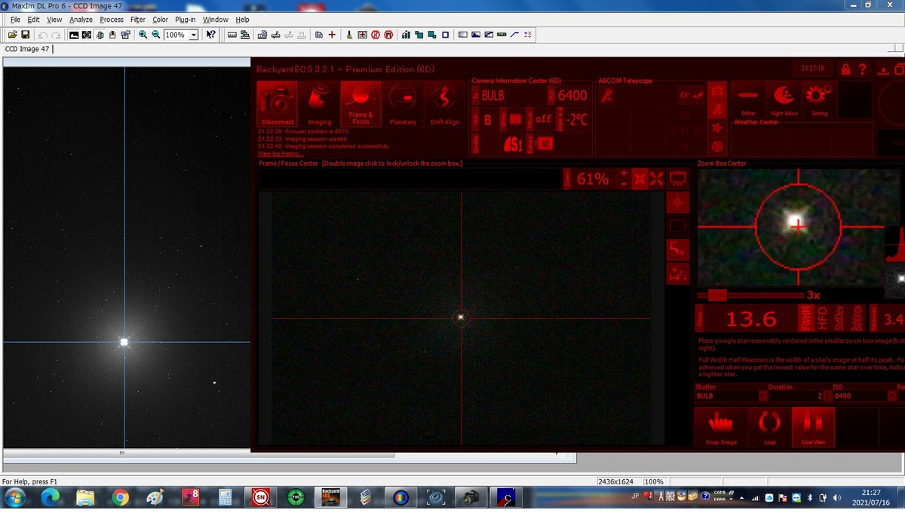Click the target reticle icon in Frame/Focus sidebar
This screenshot has height=513, width=905.
(x=678, y=202)
